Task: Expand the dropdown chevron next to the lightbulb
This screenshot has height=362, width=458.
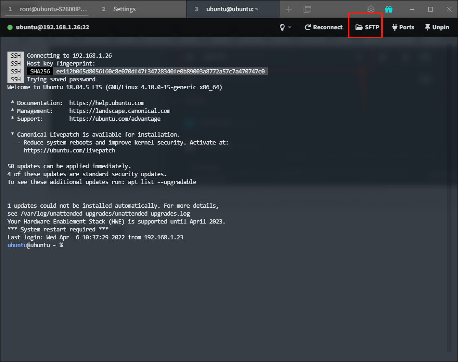Action: [x=290, y=27]
